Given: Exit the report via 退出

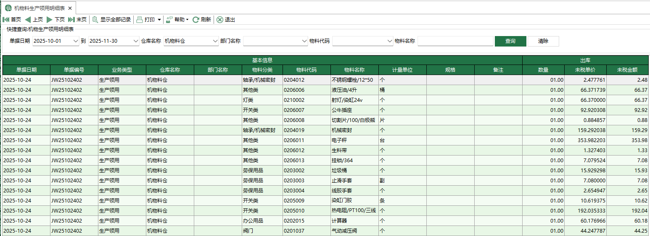Looking at the screenshot, I should (226, 20).
